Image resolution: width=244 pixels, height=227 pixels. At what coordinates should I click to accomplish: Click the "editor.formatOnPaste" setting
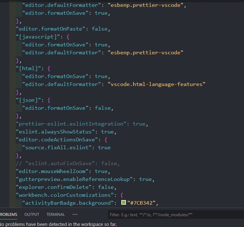coord(50,29)
